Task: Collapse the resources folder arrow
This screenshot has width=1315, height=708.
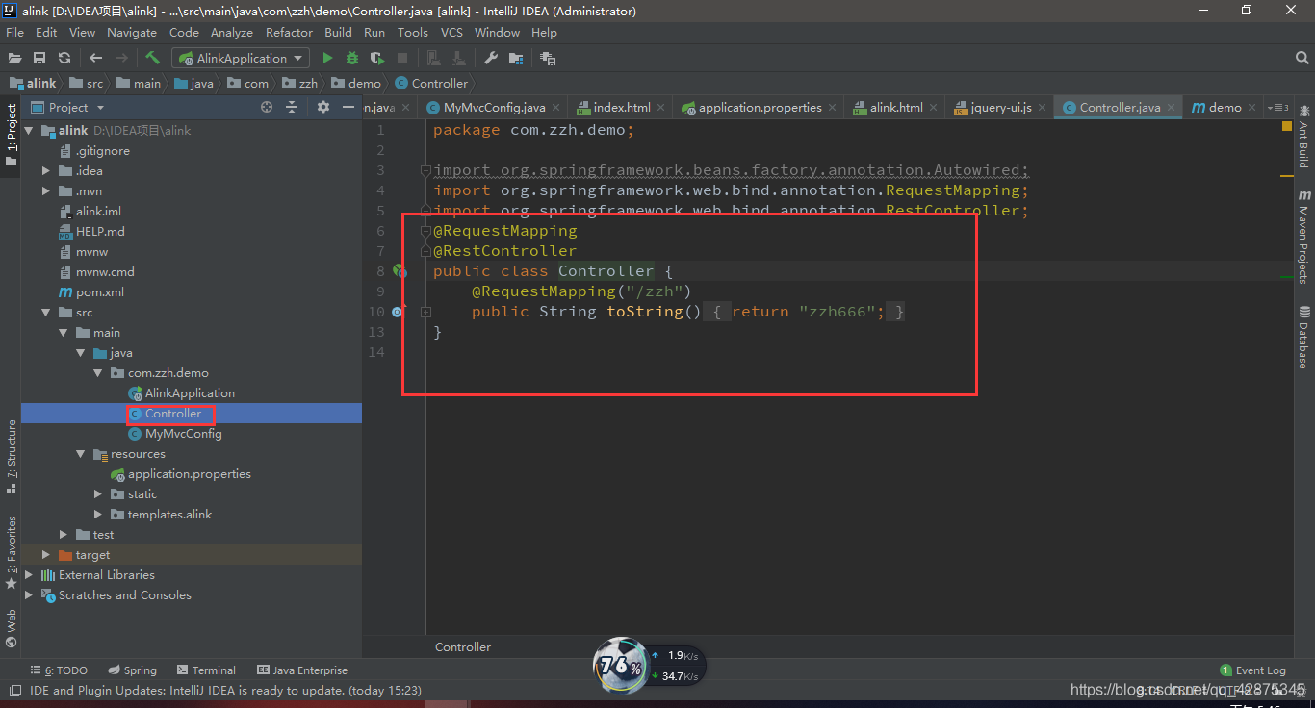Action: click(81, 454)
